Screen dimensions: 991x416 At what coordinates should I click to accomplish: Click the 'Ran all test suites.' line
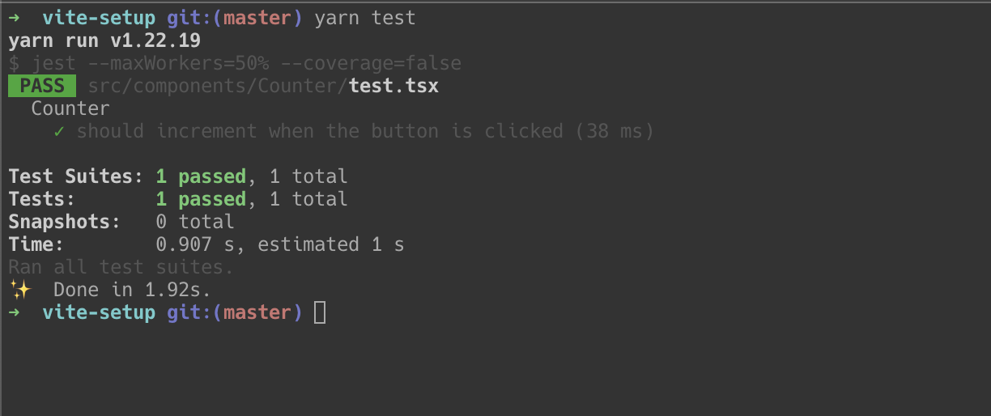(121, 267)
